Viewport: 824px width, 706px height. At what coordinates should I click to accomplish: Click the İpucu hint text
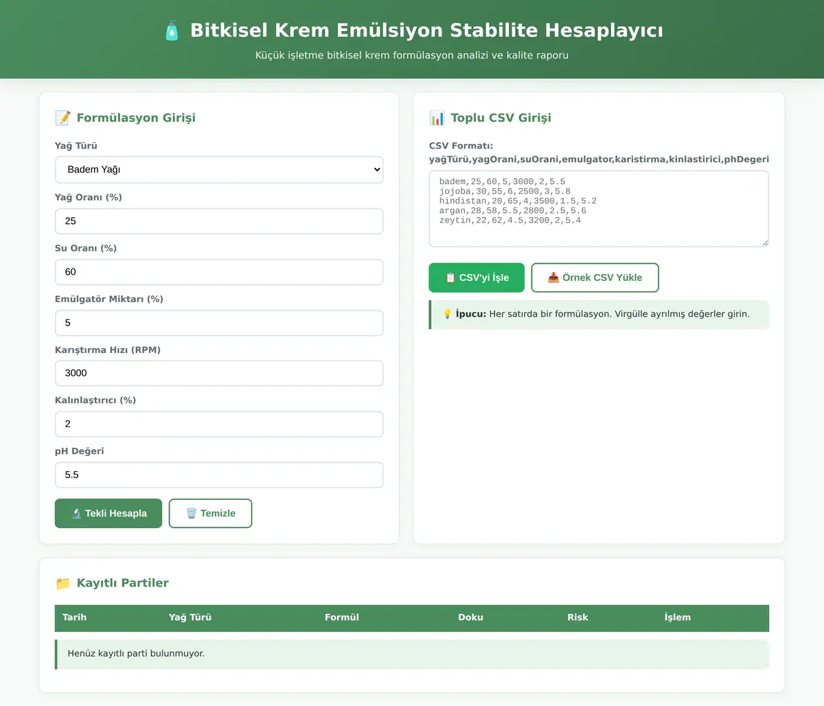pos(603,314)
